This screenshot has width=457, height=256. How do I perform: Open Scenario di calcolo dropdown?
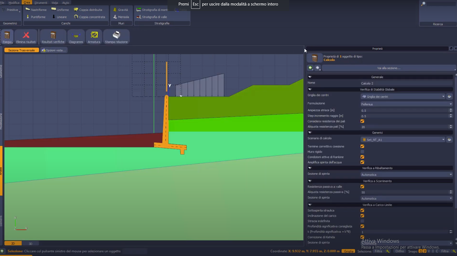click(403, 140)
